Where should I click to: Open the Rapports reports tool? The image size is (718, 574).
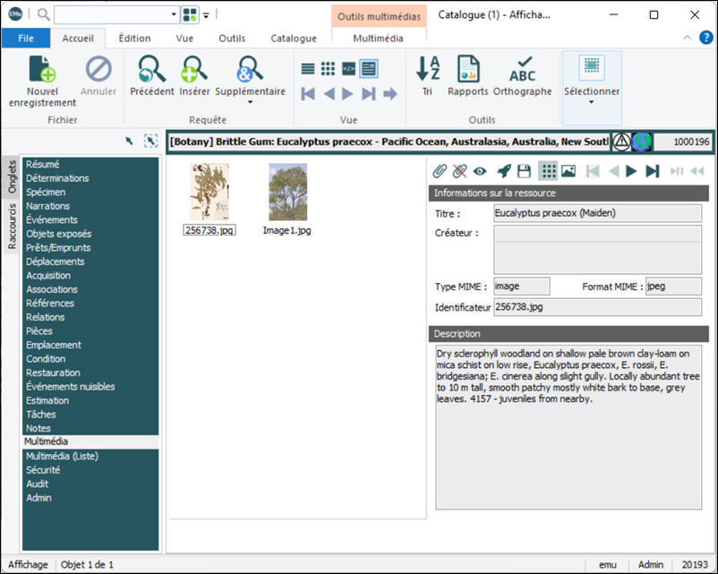468,76
